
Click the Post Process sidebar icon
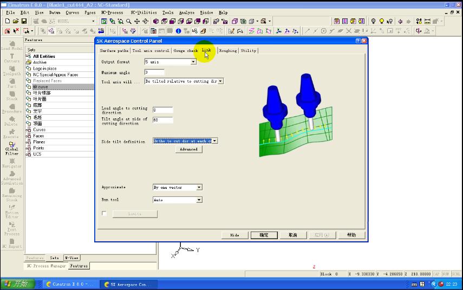(x=12, y=229)
